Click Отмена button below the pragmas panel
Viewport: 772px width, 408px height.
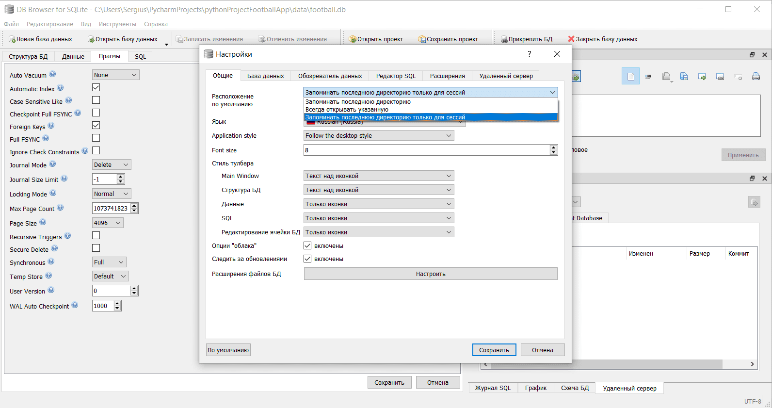click(x=438, y=382)
